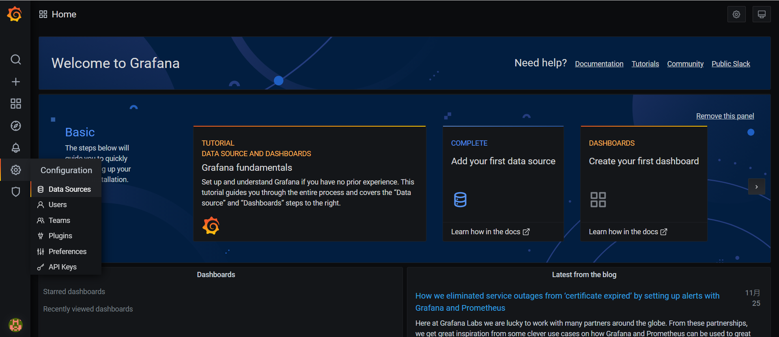
Task: Click Remove this panel link
Action: (725, 116)
